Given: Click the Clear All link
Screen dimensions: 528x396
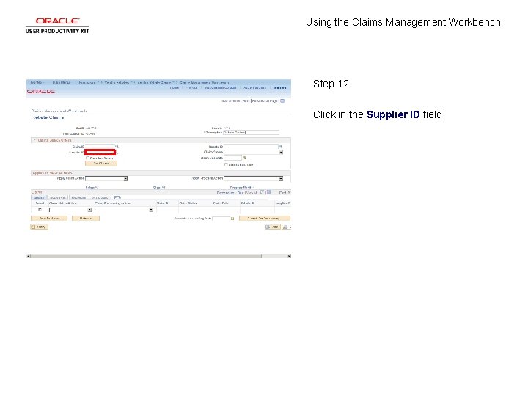Looking at the screenshot, I should click(x=159, y=188).
